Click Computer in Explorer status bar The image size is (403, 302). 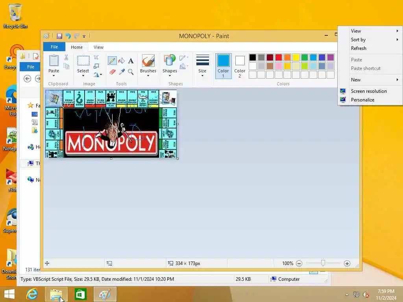click(x=286, y=279)
